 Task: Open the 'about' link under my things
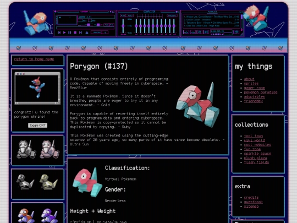[249, 79]
